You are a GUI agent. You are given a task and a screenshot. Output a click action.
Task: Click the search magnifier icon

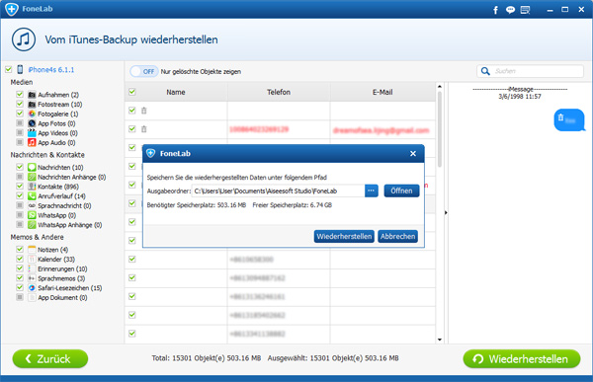485,71
